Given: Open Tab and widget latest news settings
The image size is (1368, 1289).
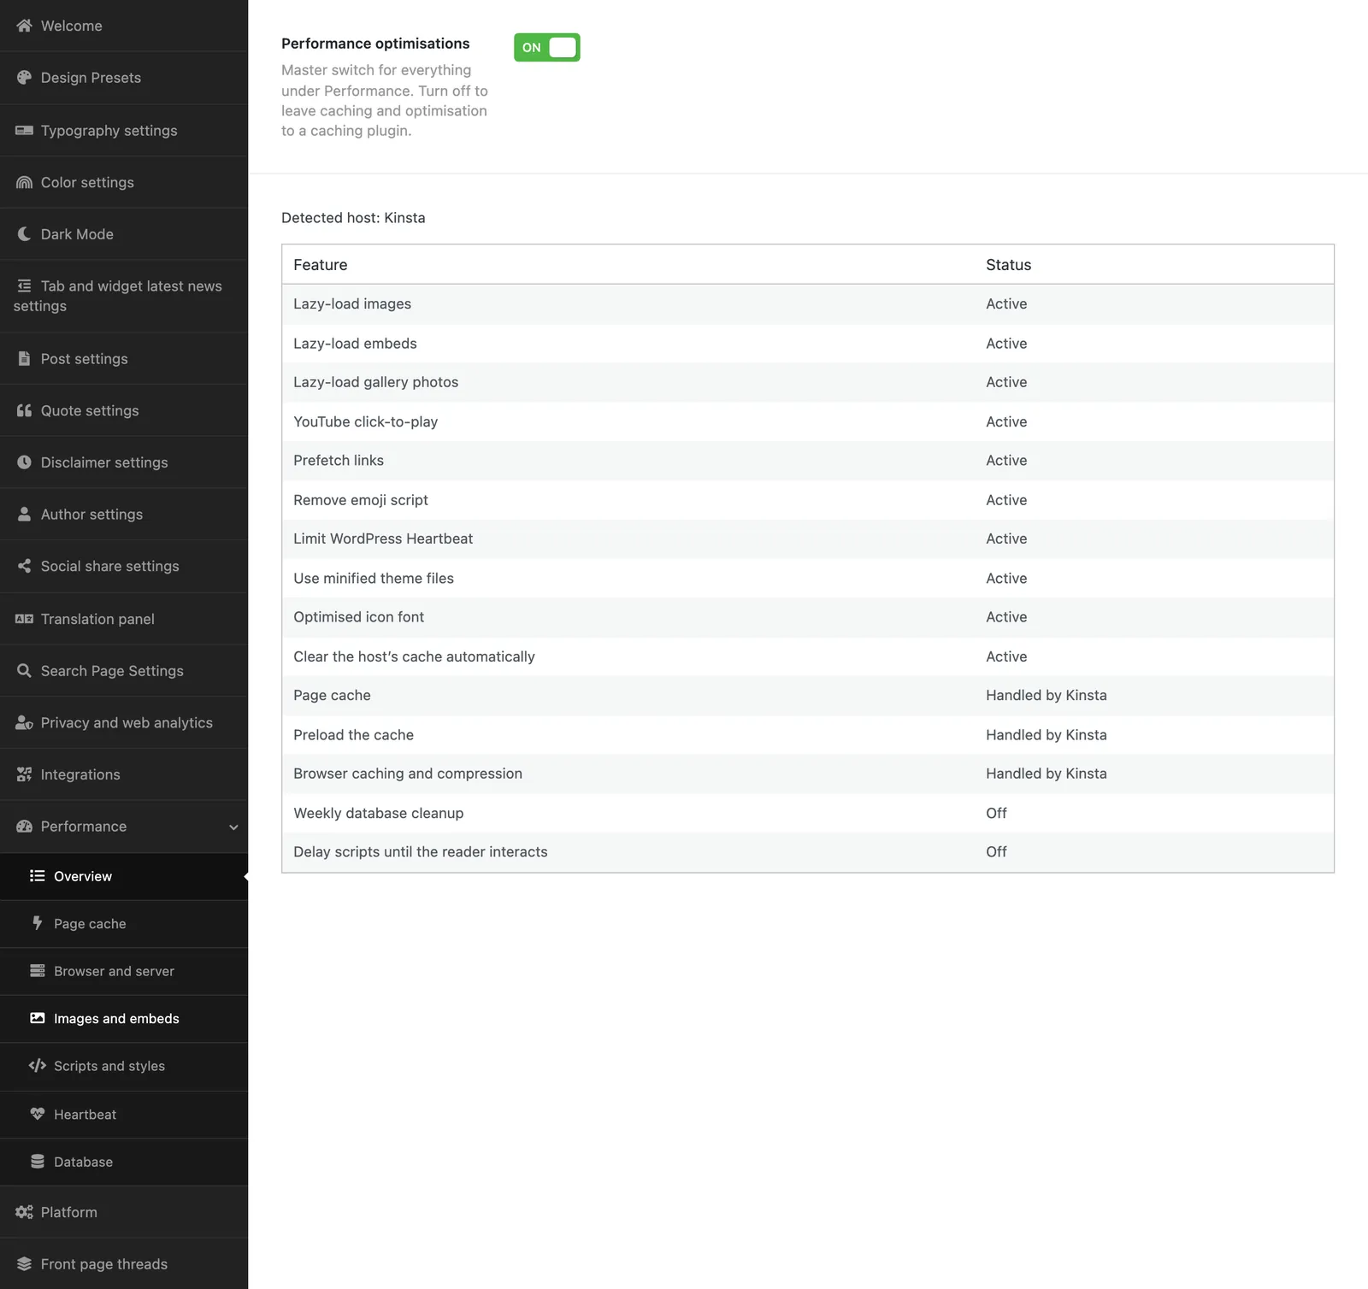Looking at the screenshot, I should (124, 296).
